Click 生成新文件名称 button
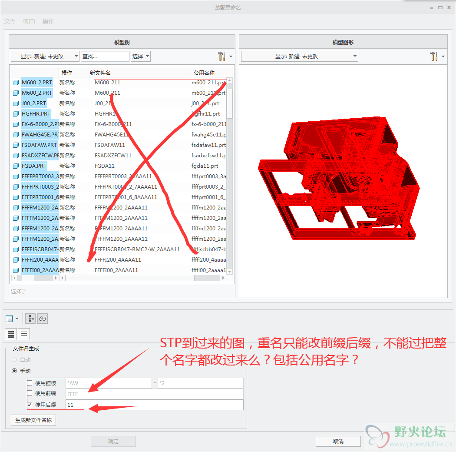Image resolution: width=456 pixels, height=452 pixels. [x=33, y=420]
